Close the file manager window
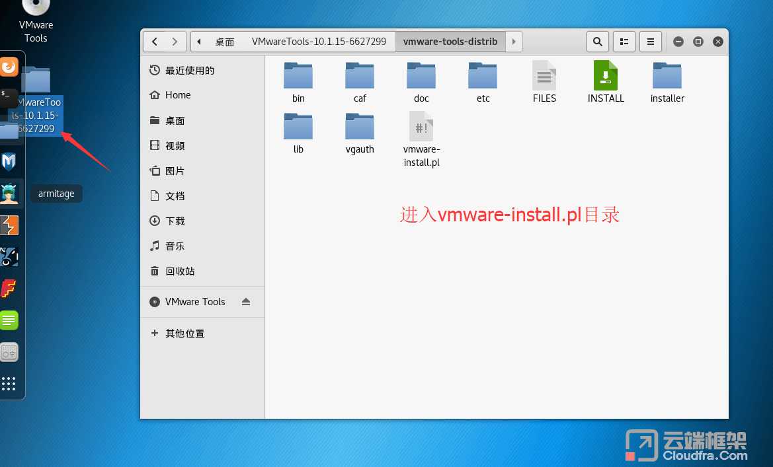Image resolution: width=773 pixels, height=467 pixels. point(718,42)
